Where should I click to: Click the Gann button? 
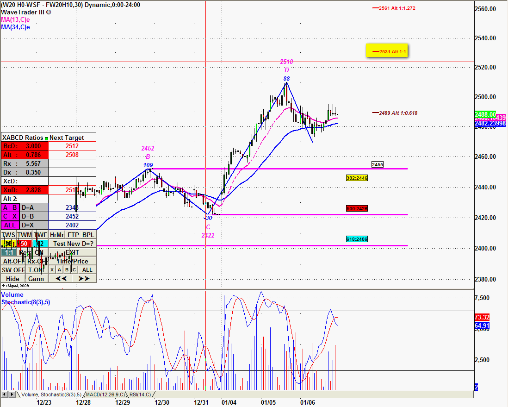[36, 278]
